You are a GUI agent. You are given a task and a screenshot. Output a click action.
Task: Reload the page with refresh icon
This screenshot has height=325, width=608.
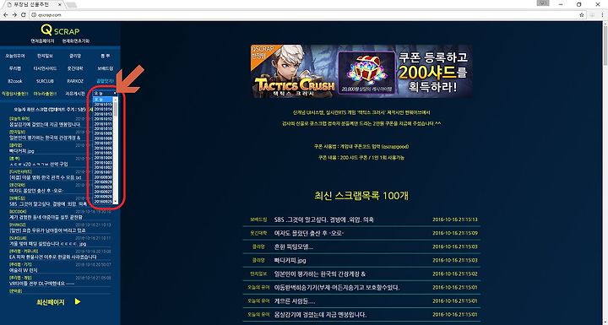pos(24,14)
